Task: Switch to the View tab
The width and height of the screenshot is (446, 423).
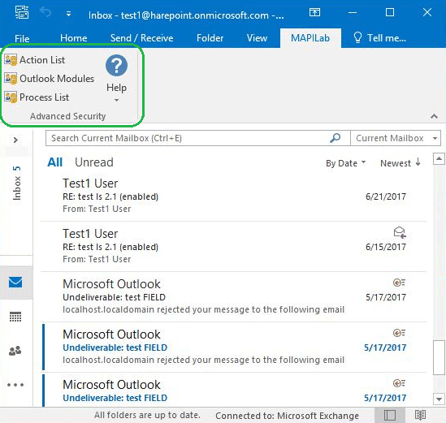Action: pos(257,38)
